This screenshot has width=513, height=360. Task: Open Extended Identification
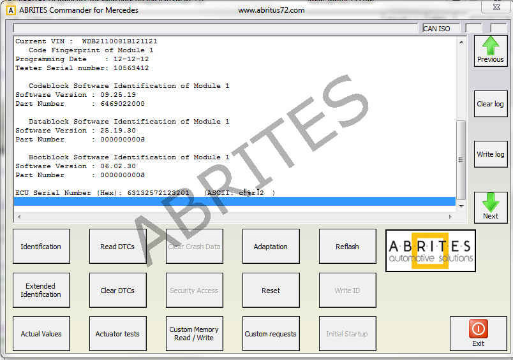pos(41,290)
